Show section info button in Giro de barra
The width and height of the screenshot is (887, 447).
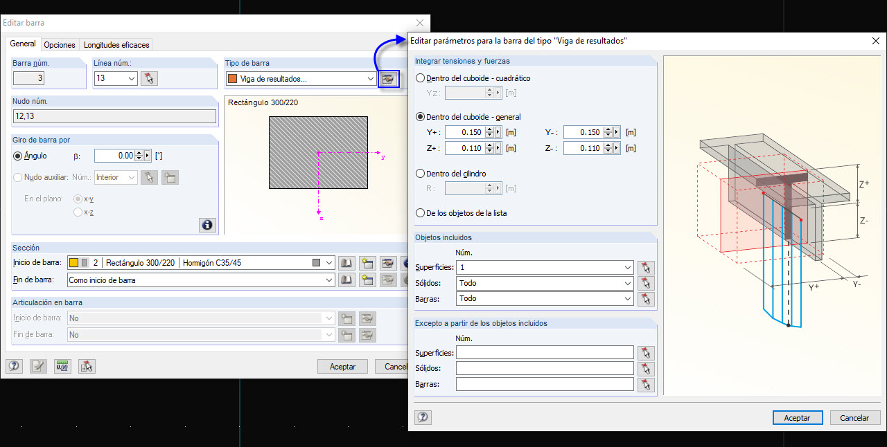coord(207,225)
